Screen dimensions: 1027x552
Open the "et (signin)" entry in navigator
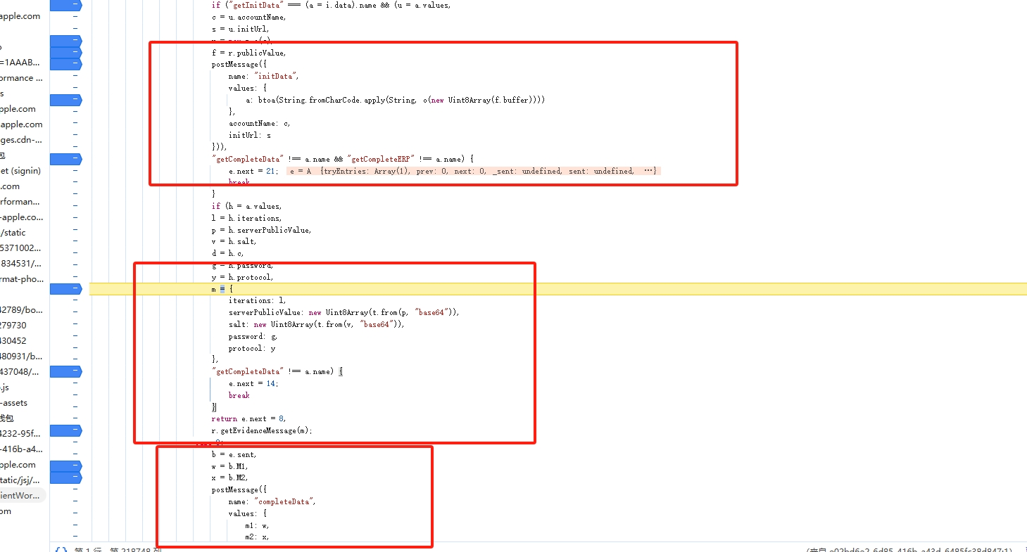click(x=20, y=171)
